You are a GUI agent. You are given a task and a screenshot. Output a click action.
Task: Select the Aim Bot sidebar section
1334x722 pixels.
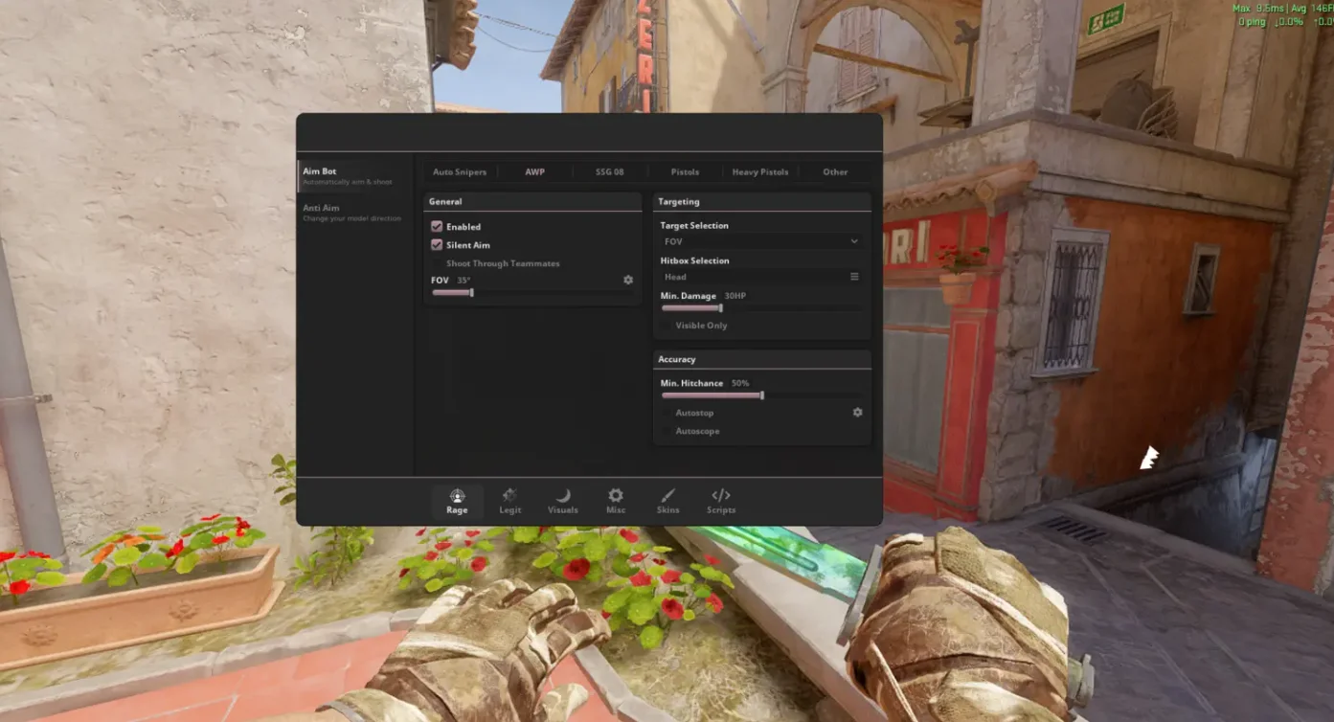320,171
